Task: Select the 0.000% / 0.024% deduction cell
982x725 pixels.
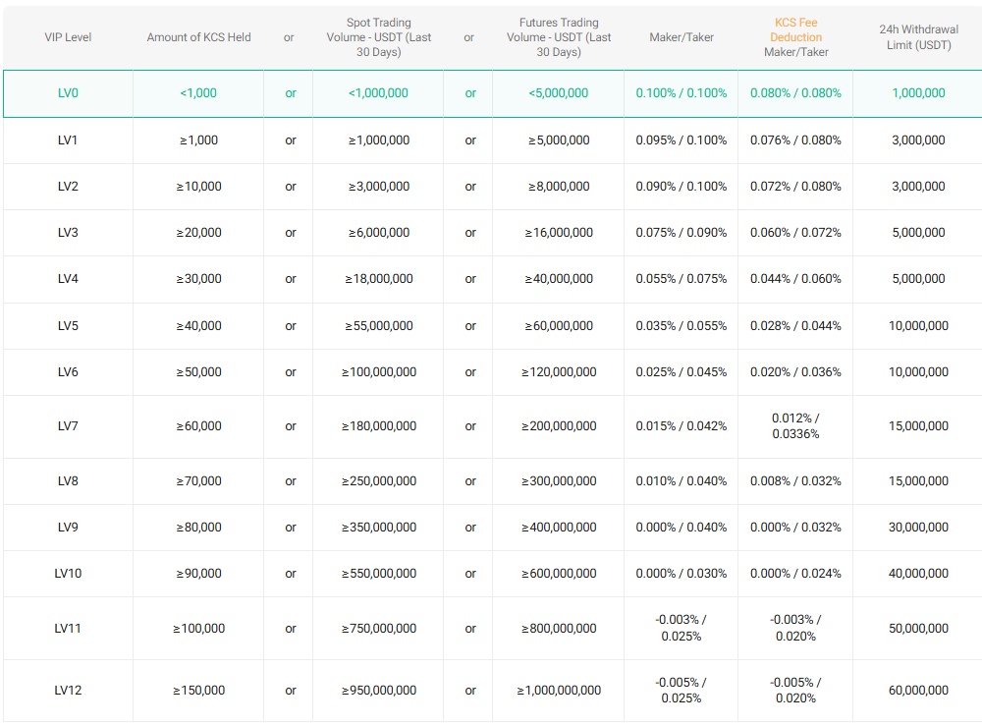Action: tap(795, 573)
